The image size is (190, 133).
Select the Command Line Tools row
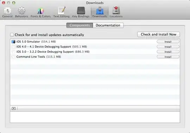click(x=95, y=57)
